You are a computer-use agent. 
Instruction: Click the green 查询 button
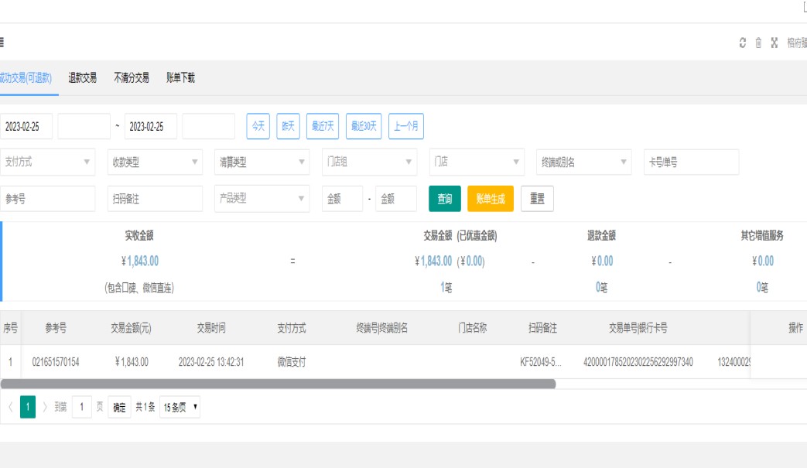tap(445, 199)
